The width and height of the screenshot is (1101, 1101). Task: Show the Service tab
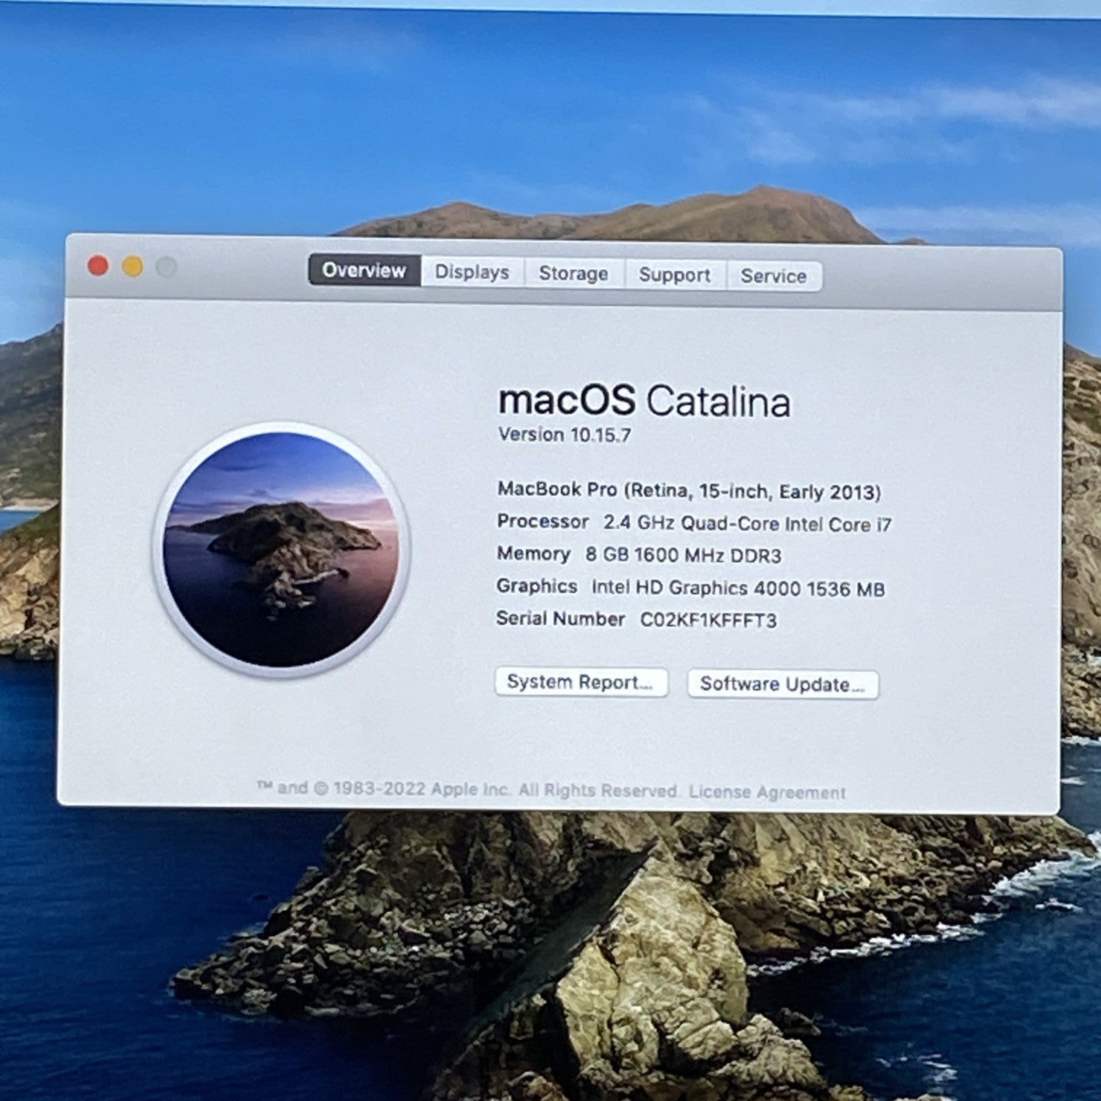pyautogui.click(x=773, y=277)
